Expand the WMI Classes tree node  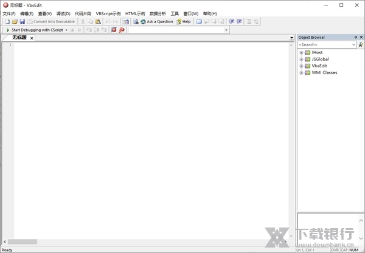pos(301,73)
